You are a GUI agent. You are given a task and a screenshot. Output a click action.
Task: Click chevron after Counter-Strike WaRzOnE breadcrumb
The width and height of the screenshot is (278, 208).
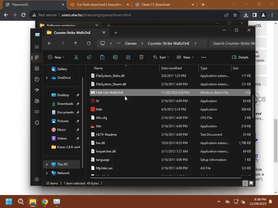point(195,43)
